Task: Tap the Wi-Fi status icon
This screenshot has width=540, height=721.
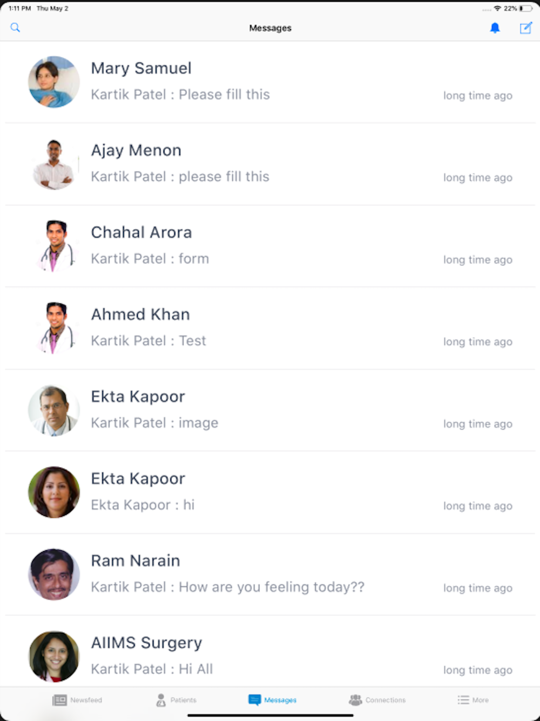Action: click(x=497, y=9)
